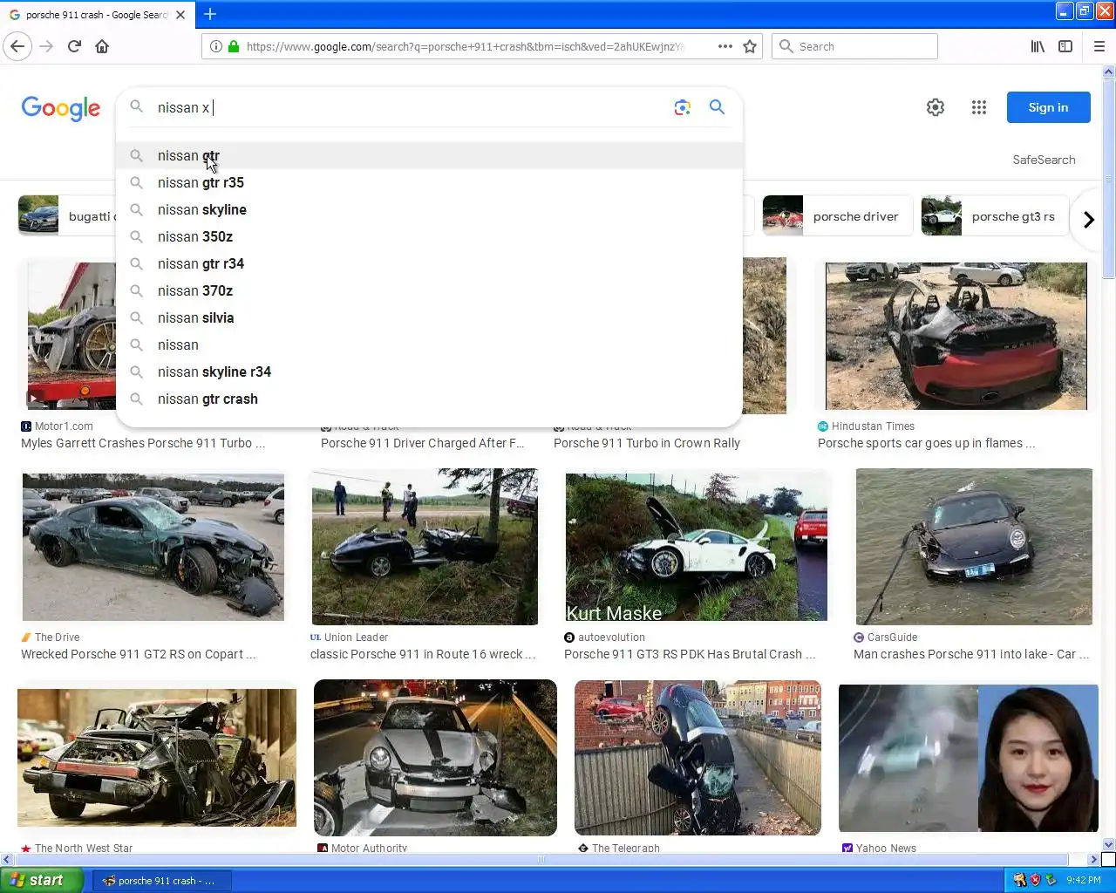Viewport: 1116px width, 893px height.
Task: Open Porsche sports car goes up in flames link
Action: pos(926,443)
